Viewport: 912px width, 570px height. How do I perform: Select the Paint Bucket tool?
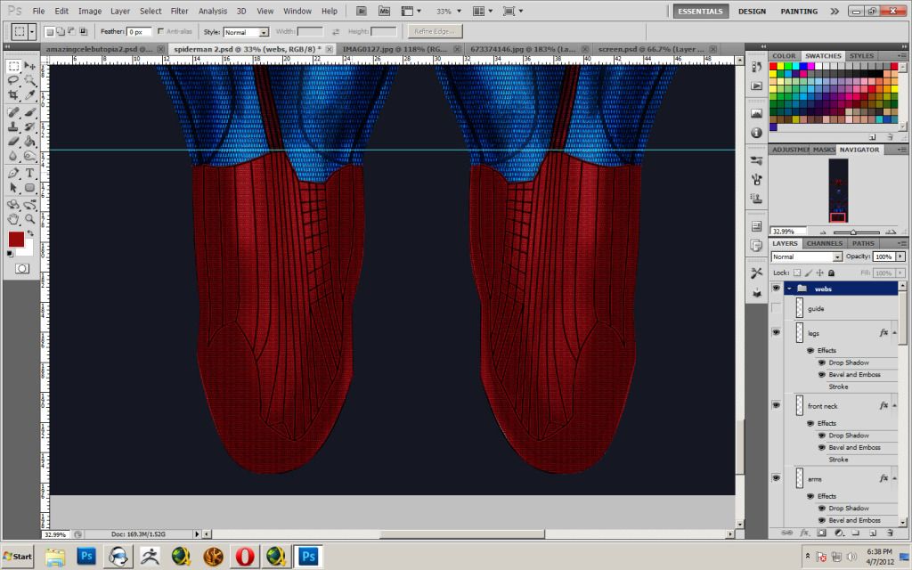click(29, 142)
